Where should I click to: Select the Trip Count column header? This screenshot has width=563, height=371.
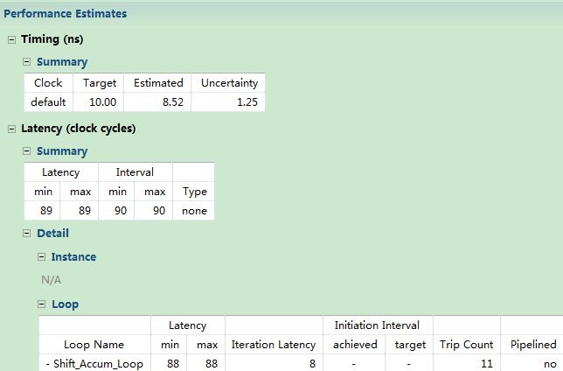[466, 345]
